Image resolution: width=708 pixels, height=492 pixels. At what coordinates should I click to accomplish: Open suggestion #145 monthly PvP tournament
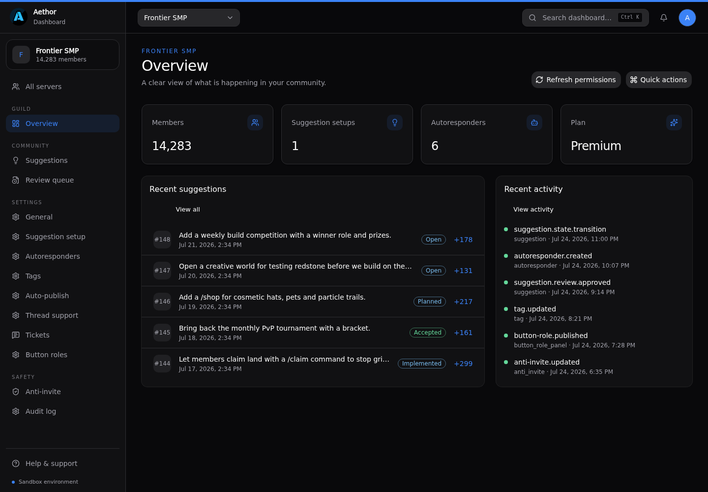click(x=313, y=333)
